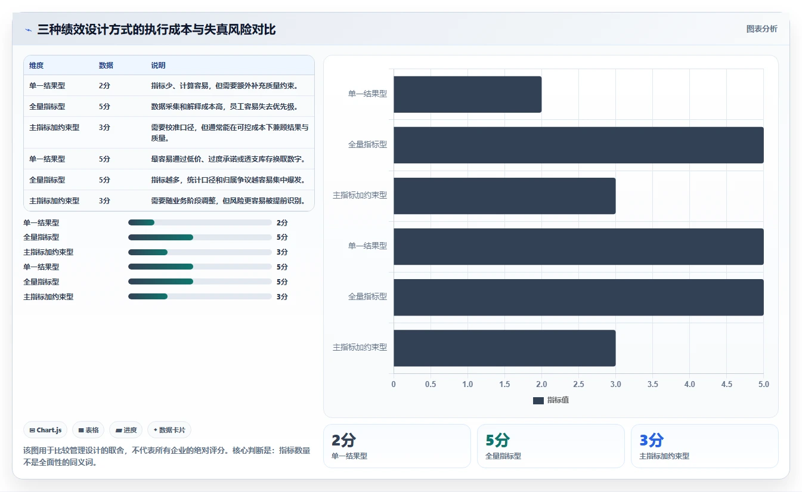Click the 3分 主指标加约束型 data card
Image resolution: width=802 pixels, height=492 pixels.
(705, 446)
